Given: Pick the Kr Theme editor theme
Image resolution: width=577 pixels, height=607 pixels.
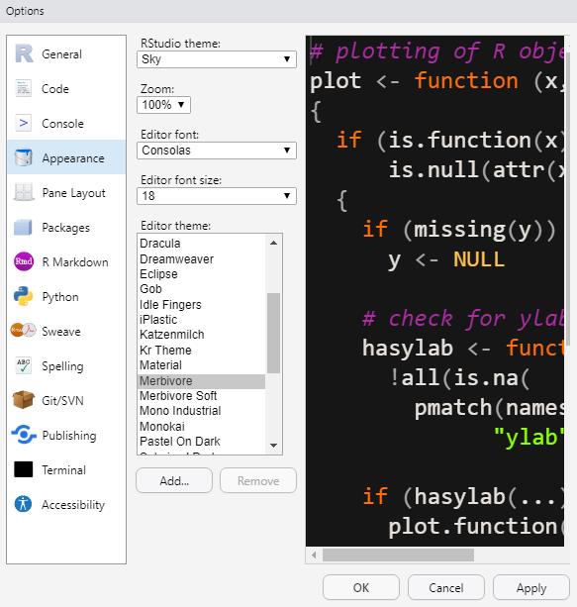Looking at the screenshot, I should point(201,350).
